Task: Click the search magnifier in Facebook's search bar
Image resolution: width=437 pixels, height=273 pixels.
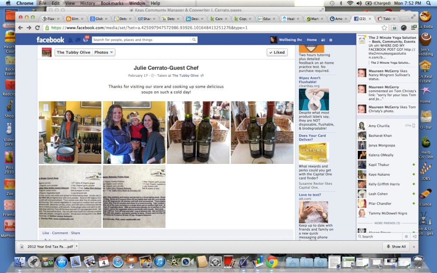Action: [194, 39]
